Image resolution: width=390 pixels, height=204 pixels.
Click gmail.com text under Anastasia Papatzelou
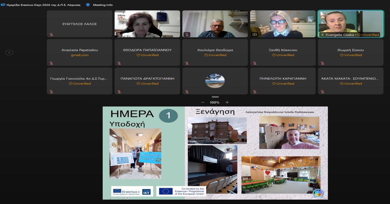(x=80, y=55)
